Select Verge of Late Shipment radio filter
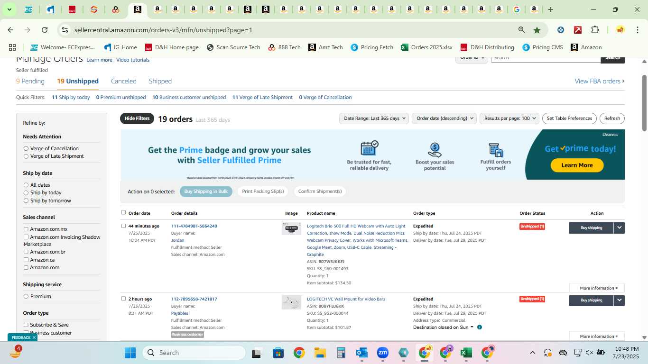The height and width of the screenshot is (364, 648). [x=26, y=156]
